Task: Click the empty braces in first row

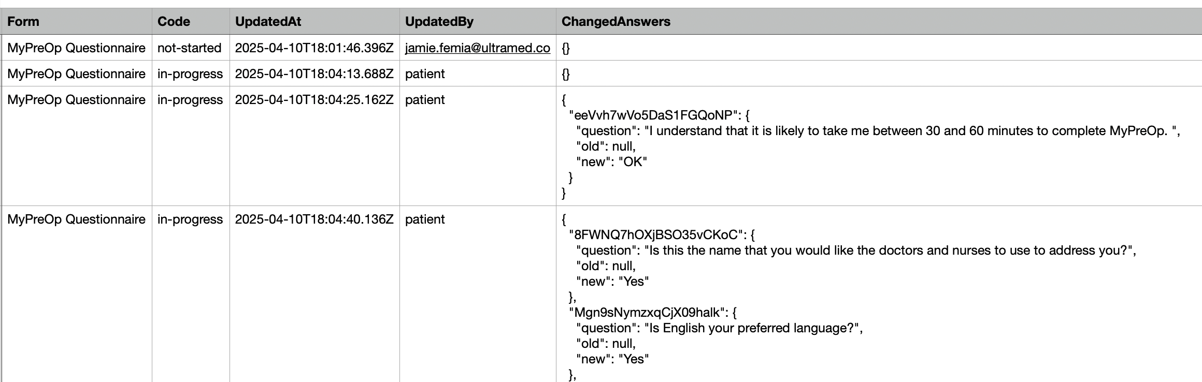Action: point(566,48)
